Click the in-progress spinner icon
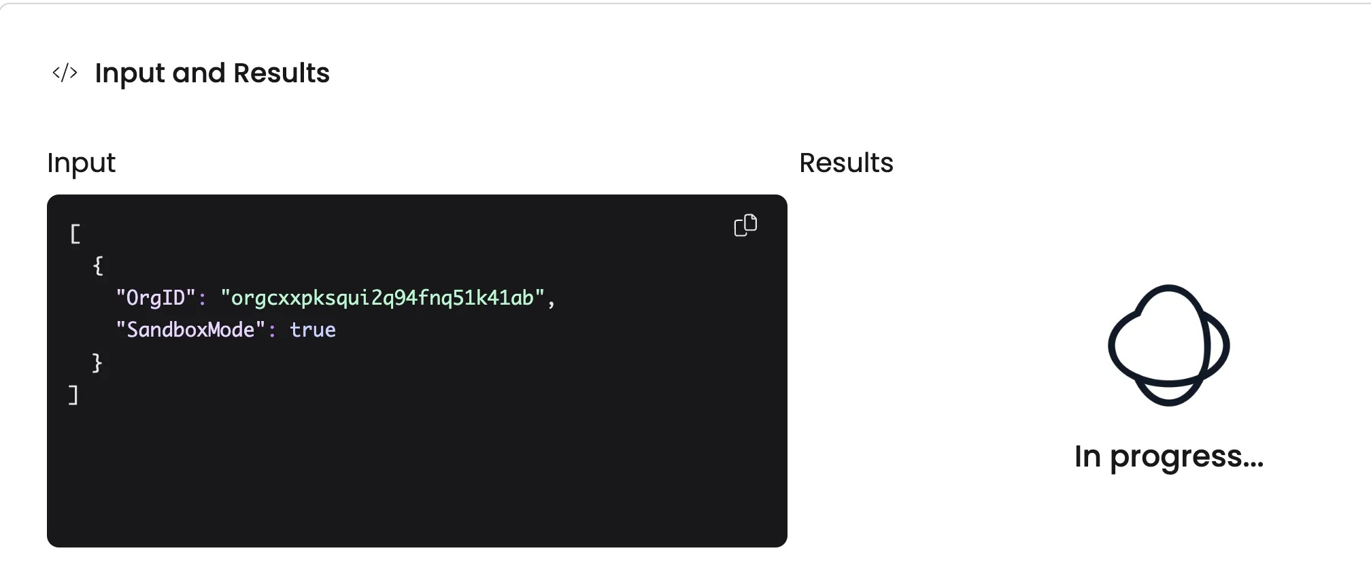The image size is (1371, 574). click(1168, 345)
